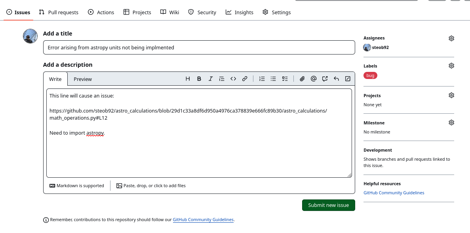Toggle italic formatting
Screen dimensions: 470x233
click(x=210, y=79)
